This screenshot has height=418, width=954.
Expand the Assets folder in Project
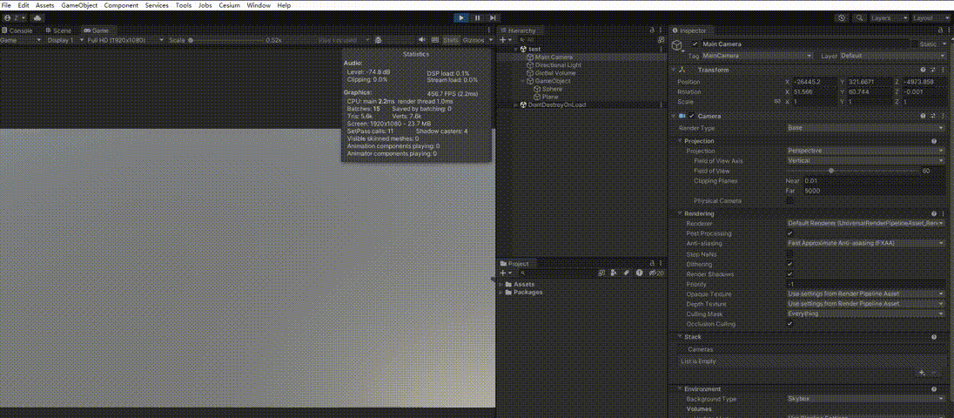(501, 284)
